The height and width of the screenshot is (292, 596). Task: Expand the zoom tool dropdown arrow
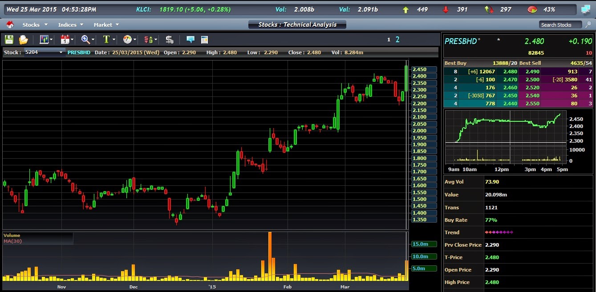pyautogui.click(x=93, y=40)
